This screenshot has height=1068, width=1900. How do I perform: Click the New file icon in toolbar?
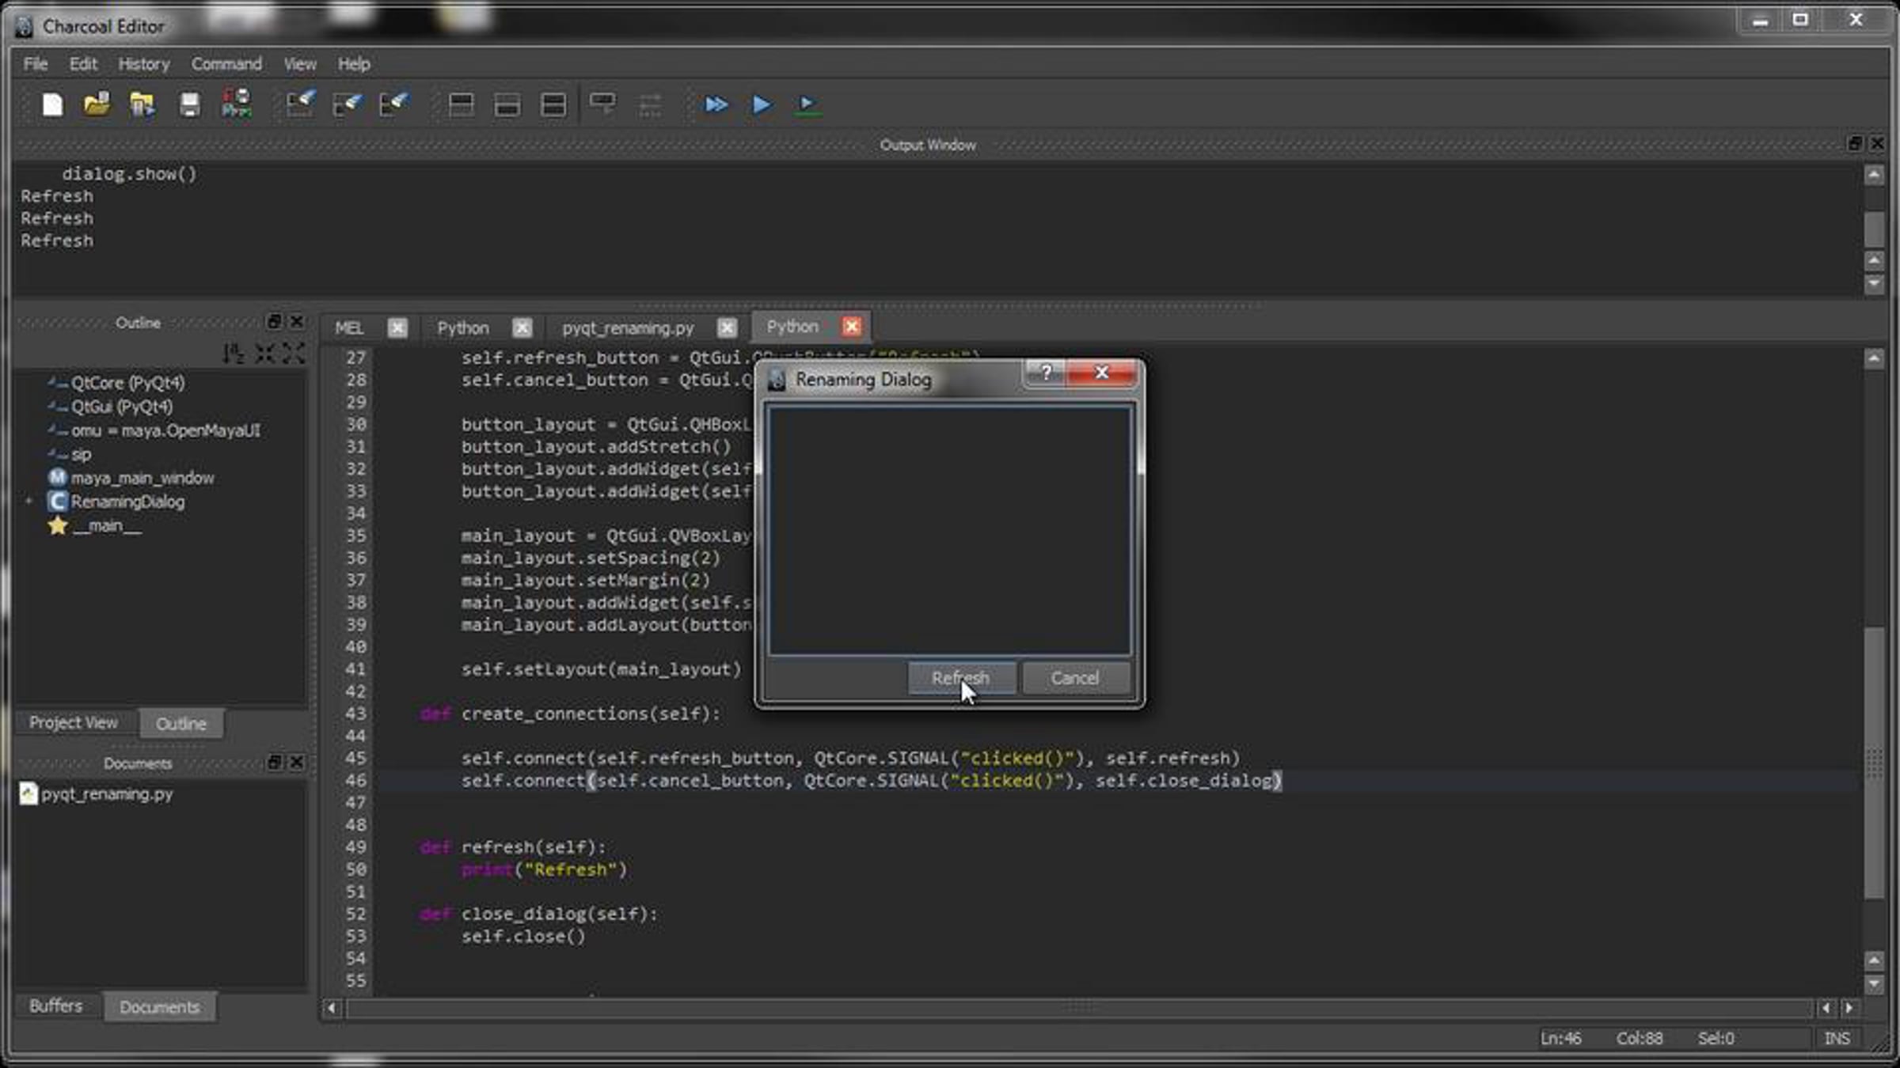pos(52,104)
